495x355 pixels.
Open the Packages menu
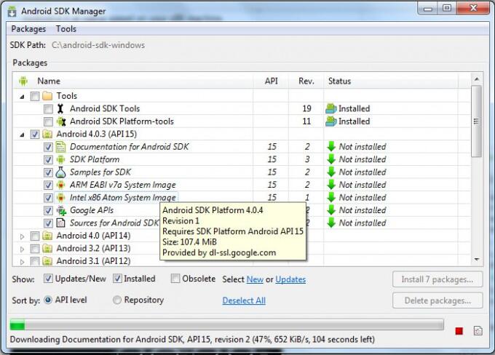(x=28, y=29)
